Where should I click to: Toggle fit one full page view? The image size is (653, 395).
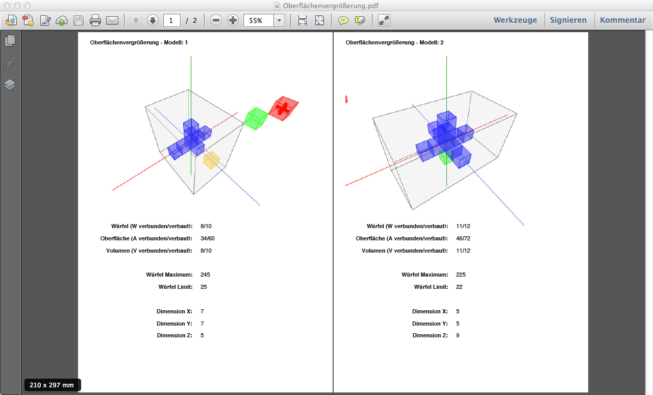[x=319, y=20]
